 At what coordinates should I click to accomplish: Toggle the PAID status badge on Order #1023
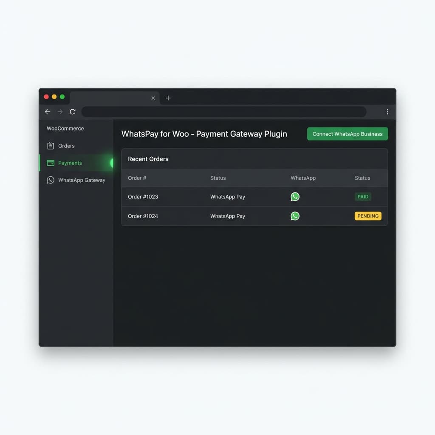tap(363, 196)
